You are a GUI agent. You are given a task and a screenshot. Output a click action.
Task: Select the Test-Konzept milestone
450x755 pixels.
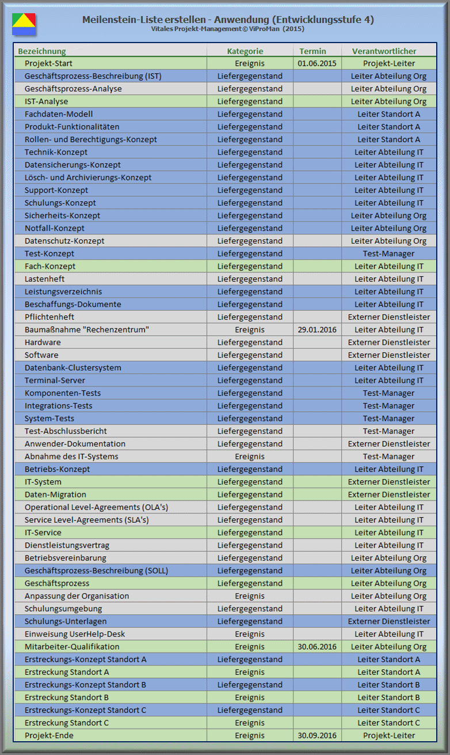(x=49, y=254)
